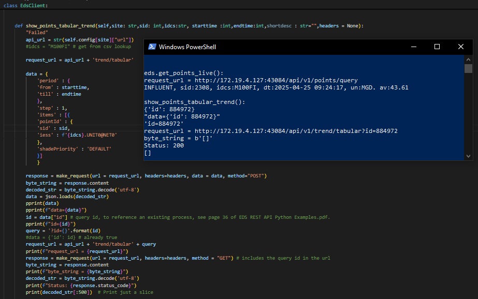Click the "class EdsClient:" line in the editor

click(x=26, y=6)
